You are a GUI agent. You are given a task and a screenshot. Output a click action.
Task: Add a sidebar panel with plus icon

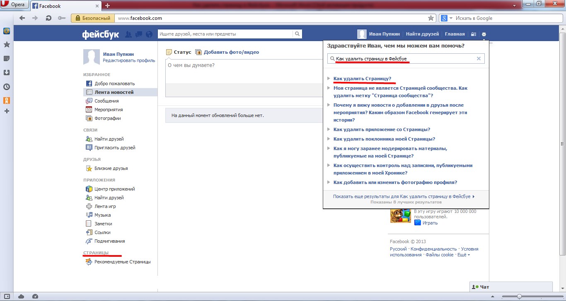7,111
